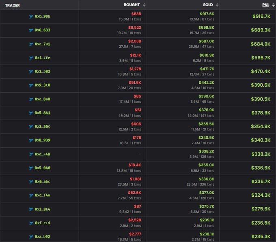The height and width of the screenshot is (242, 276).
Task: Click the whale icon beside 0x1_b82
Action: (31, 71)
